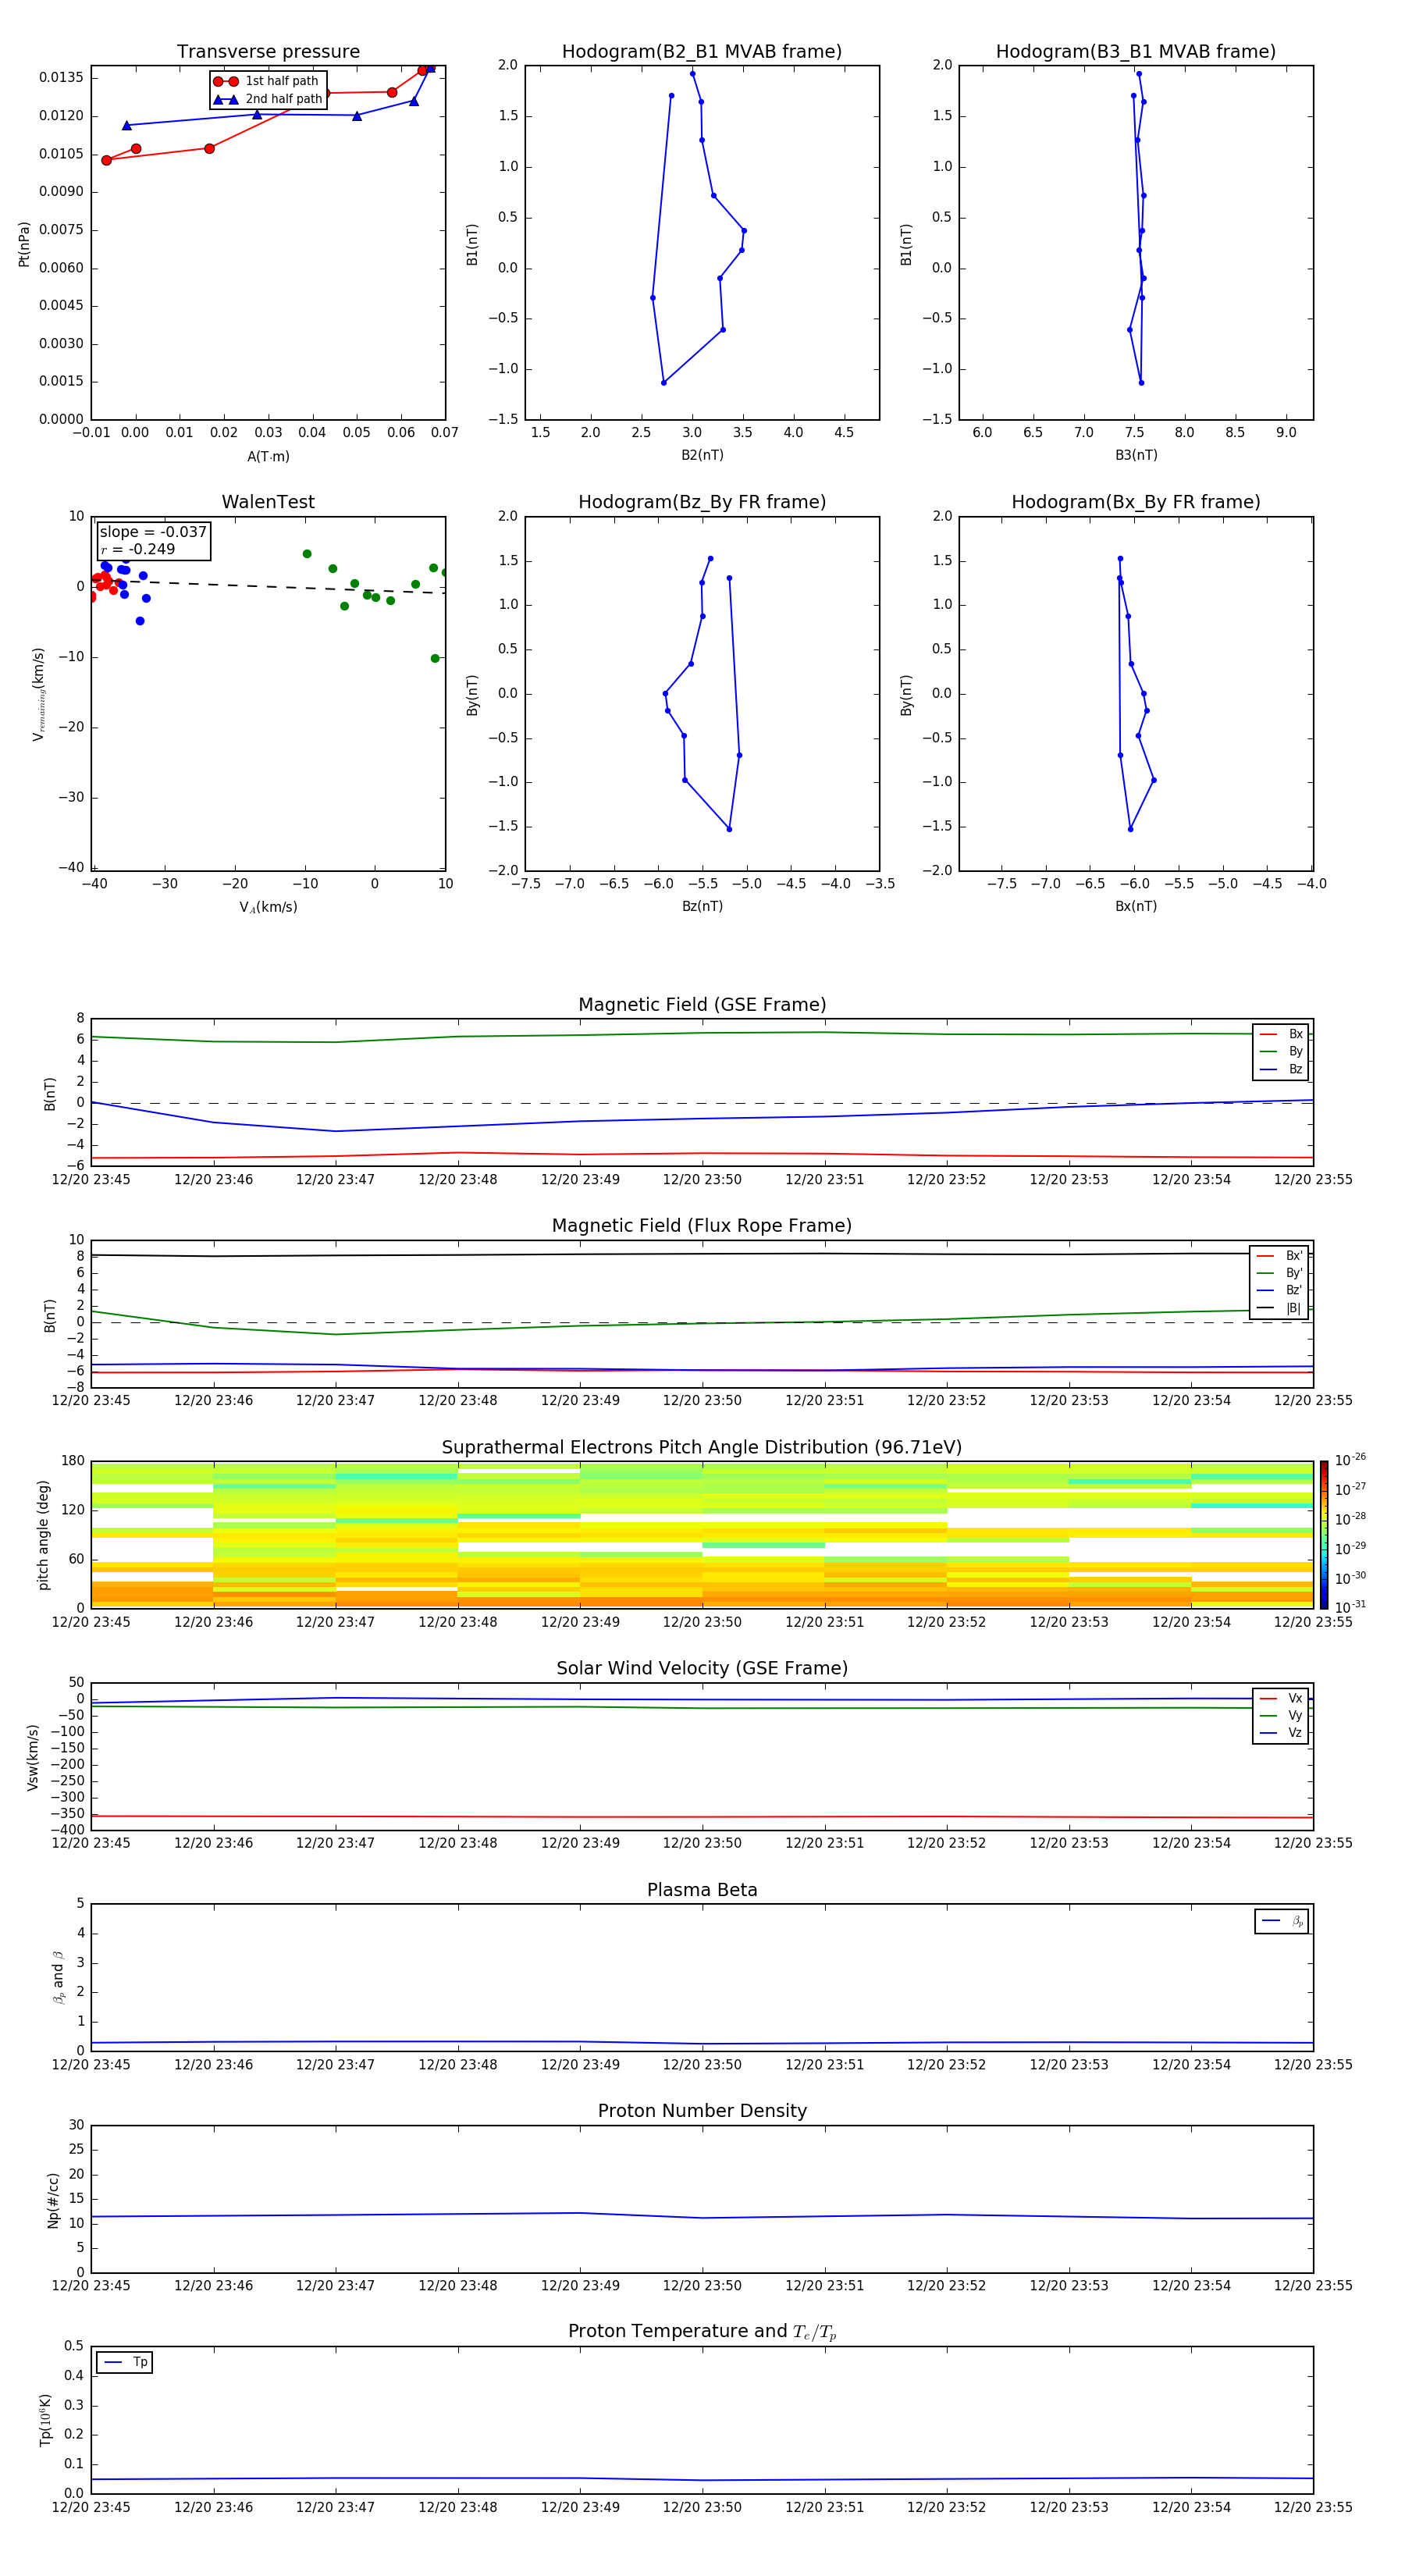Click the 'Plasma Beta' plot title
1405x2576 pixels.
[x=702, y=1891]
